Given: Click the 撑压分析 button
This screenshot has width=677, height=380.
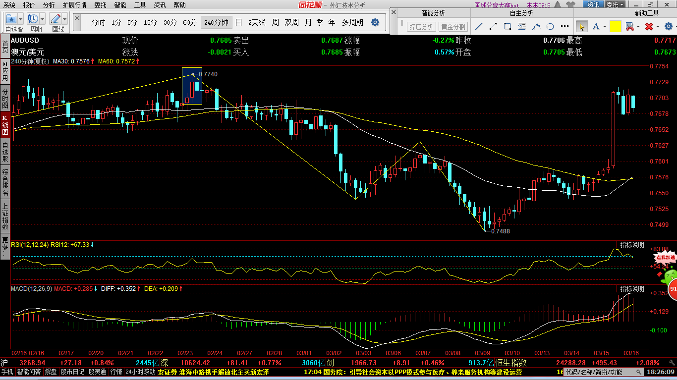Looking at the screenshot, I should pyautogui.click(x=421, y=27).
